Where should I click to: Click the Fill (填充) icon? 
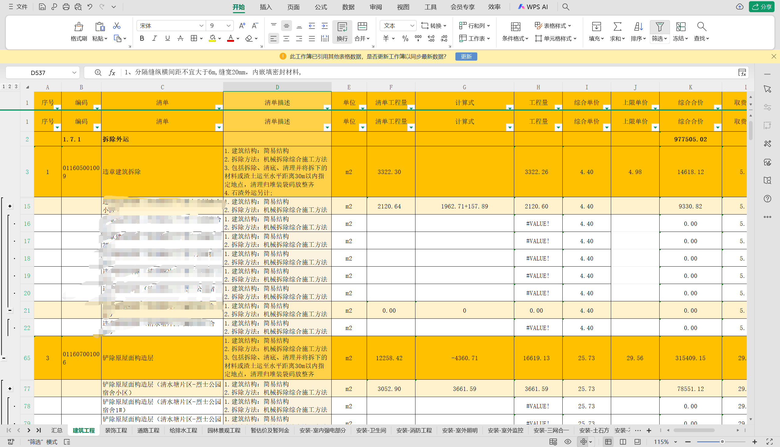(597, 27)
